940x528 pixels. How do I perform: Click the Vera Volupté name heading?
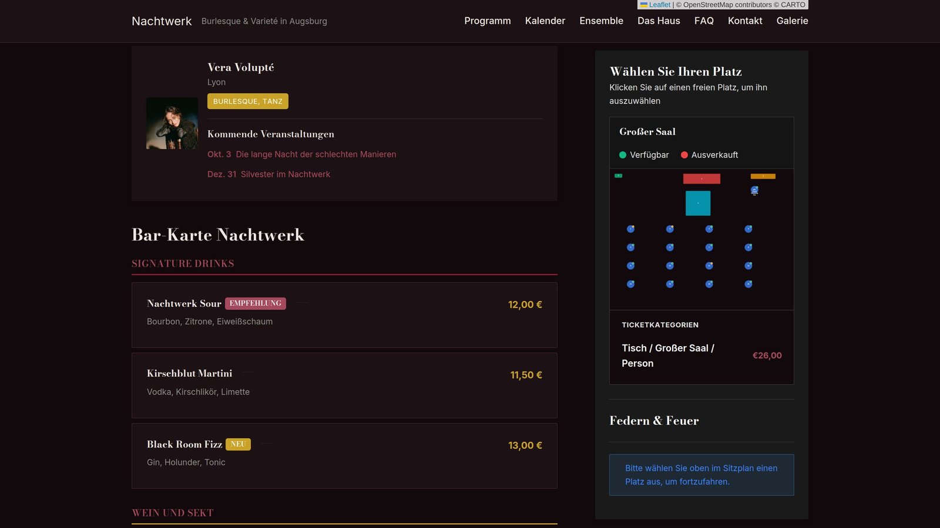pos(241,67)
